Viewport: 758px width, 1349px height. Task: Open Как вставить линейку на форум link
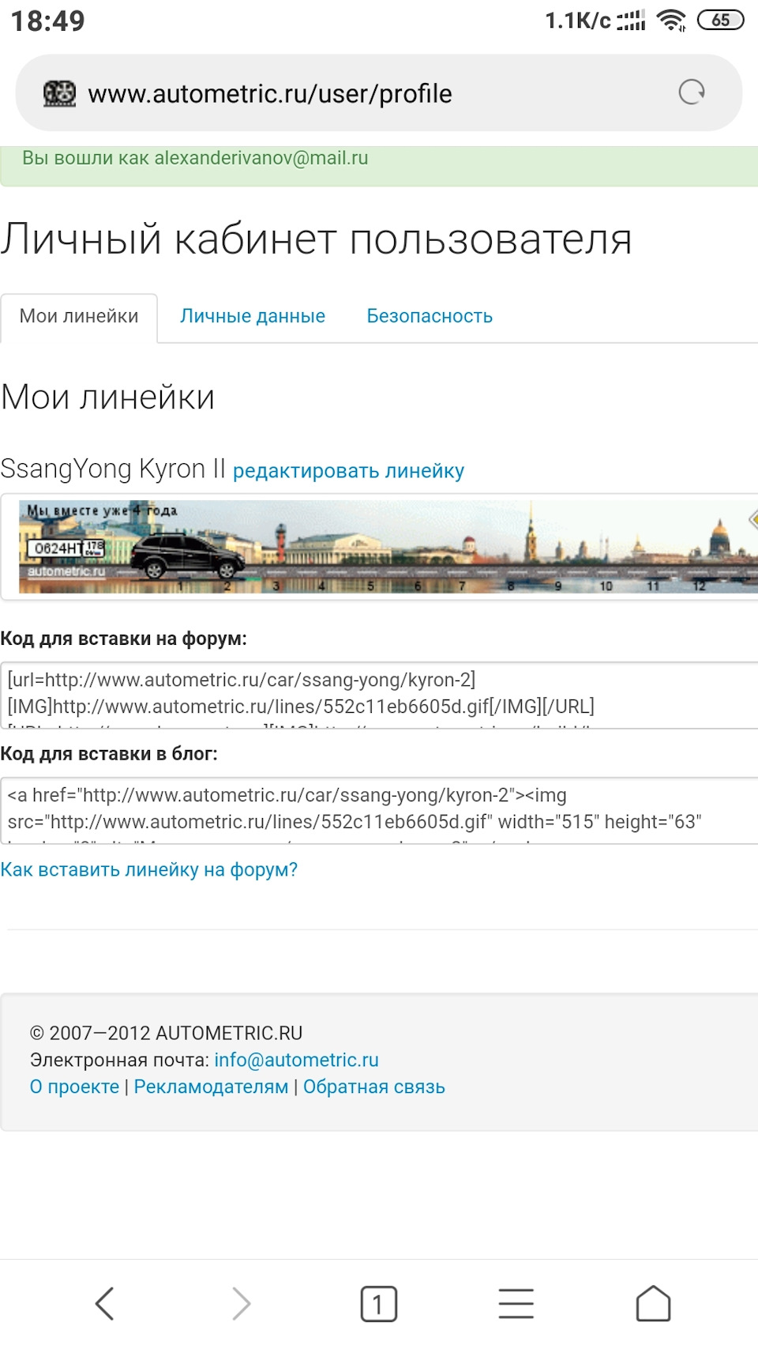pyautogui.click(x=149, y=870)
